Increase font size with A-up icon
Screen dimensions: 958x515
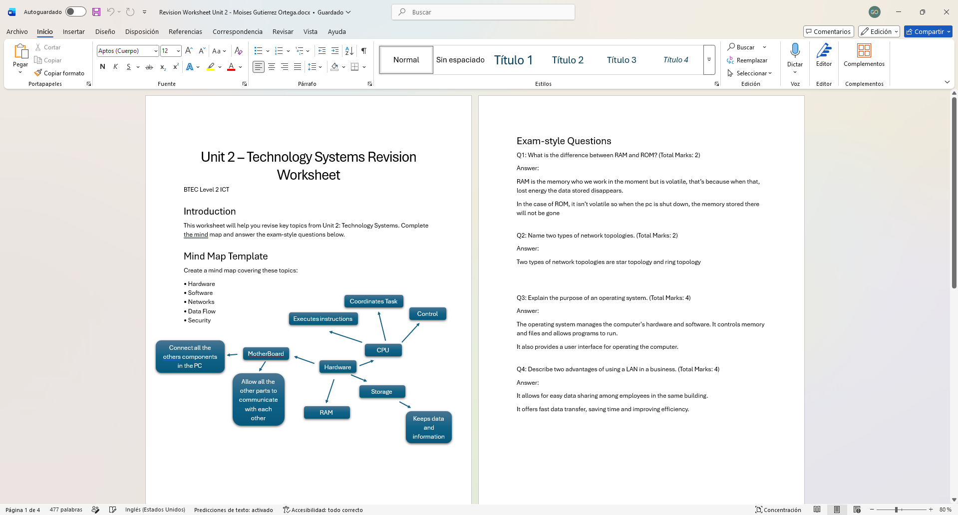(189, 50)
